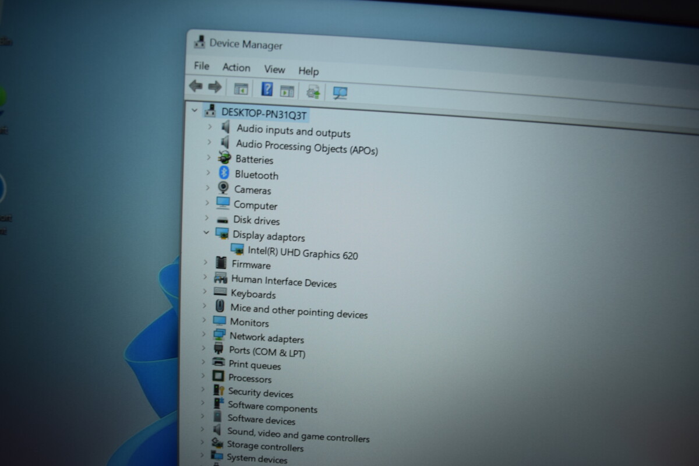The image size is (699, 466).
Task: Open the Help menu
Action: click(308, 71)
